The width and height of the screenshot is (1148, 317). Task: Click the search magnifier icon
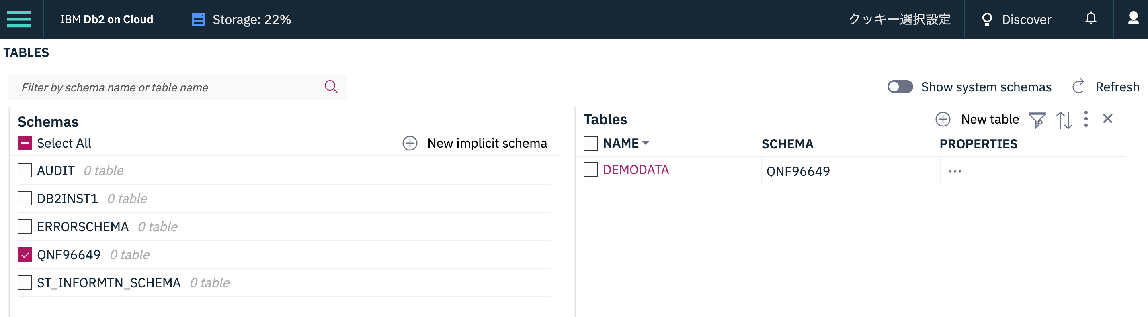click(331, 87)
